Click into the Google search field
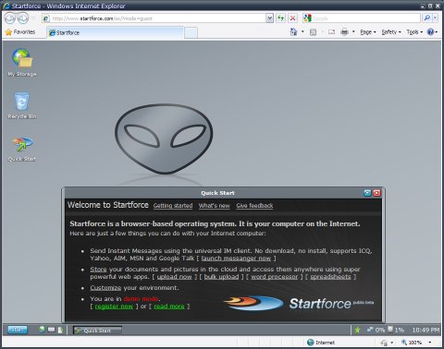 [366, 18]
